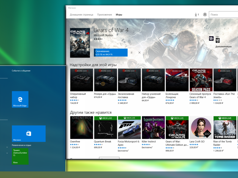Open the Xbox tile in Start menu

pyautogui.click(x=20, y=156)
